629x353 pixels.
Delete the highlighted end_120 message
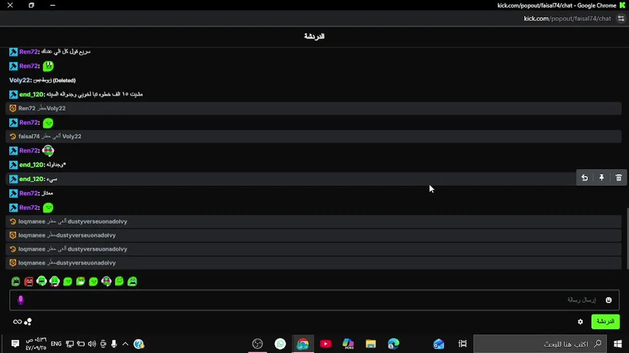point(619,178)
